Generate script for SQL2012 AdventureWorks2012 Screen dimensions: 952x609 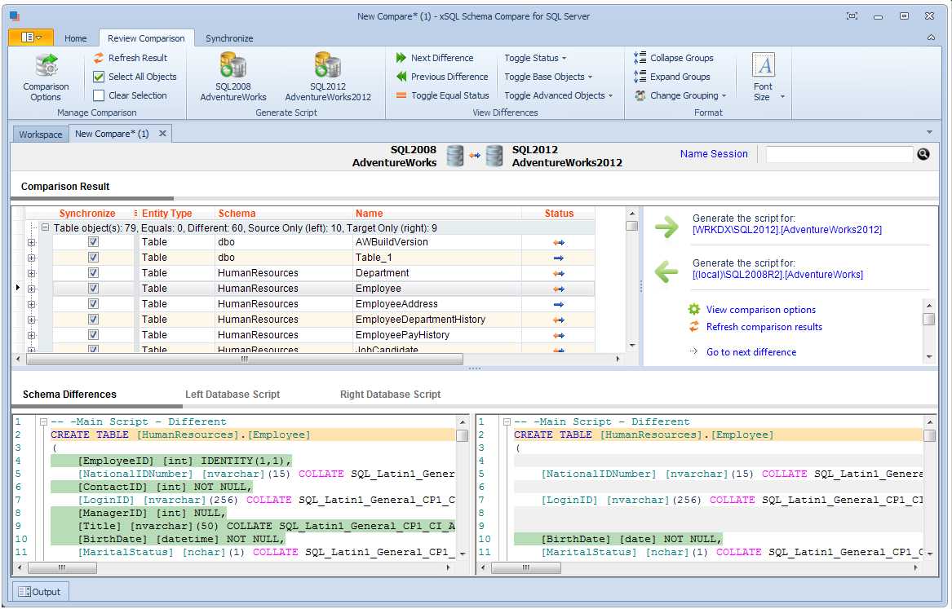[x=328, y=77]
